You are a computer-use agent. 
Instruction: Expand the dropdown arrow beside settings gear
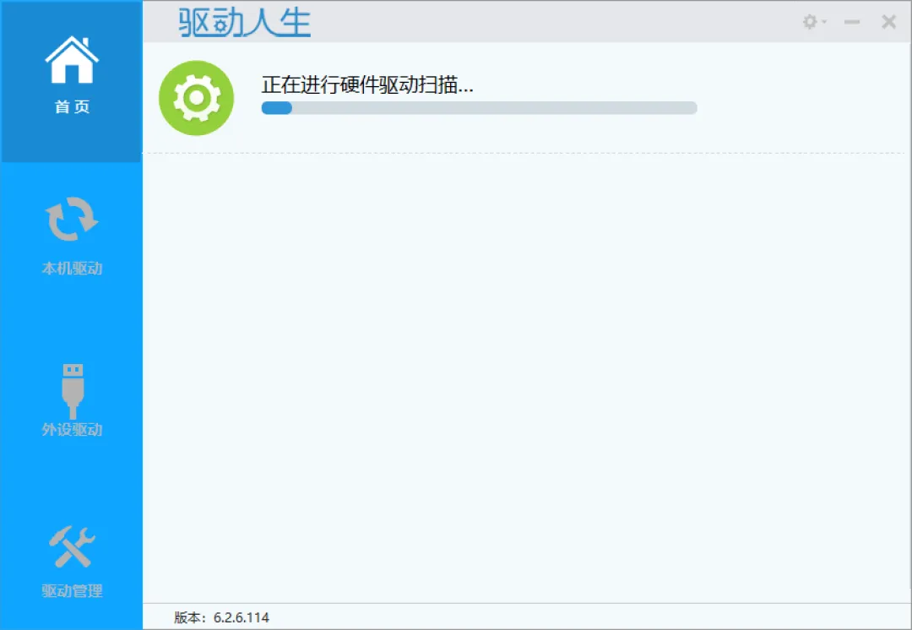coord(824,22)
